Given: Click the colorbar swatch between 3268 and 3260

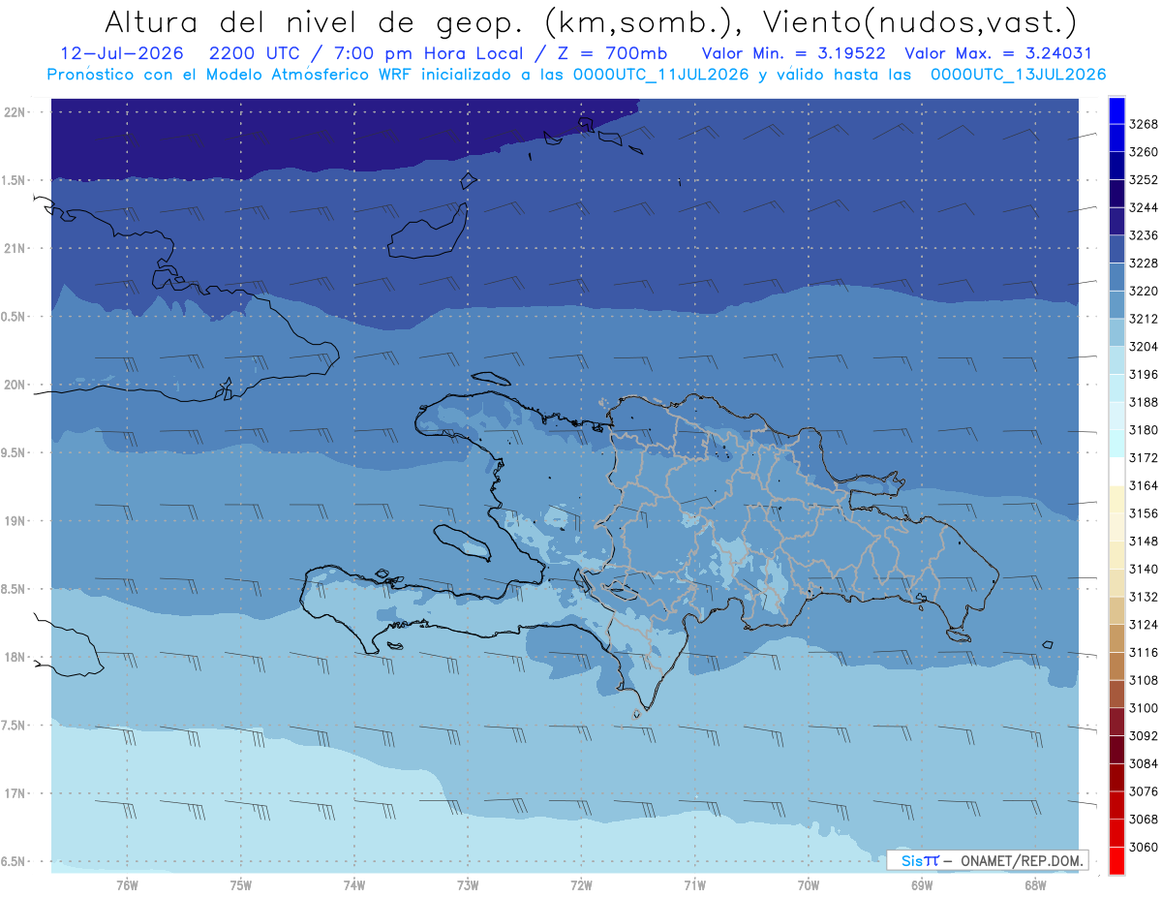Looking at the screenshot, I should click(1116, 139).
